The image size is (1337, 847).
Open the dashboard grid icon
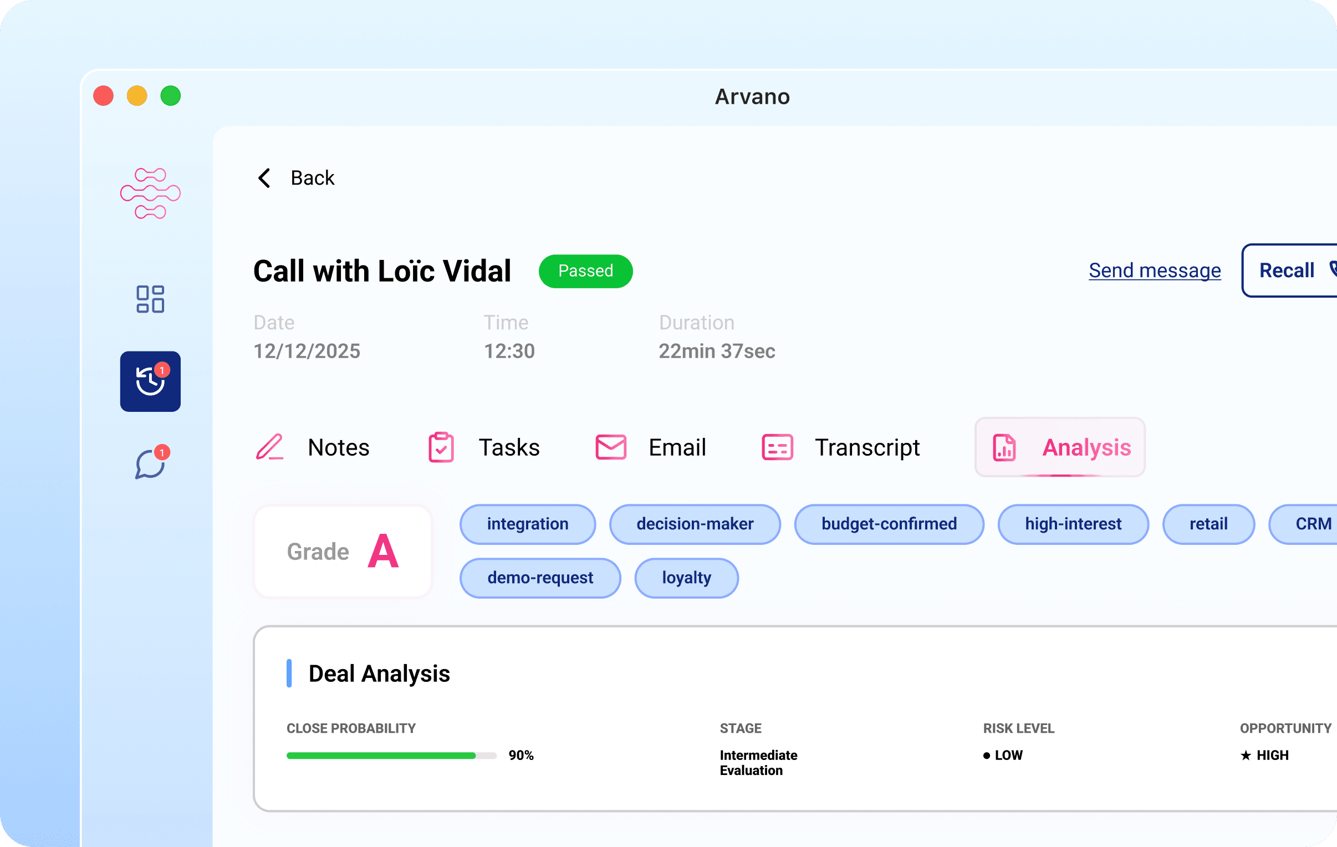pyautogui.click(x=150, y=299)
